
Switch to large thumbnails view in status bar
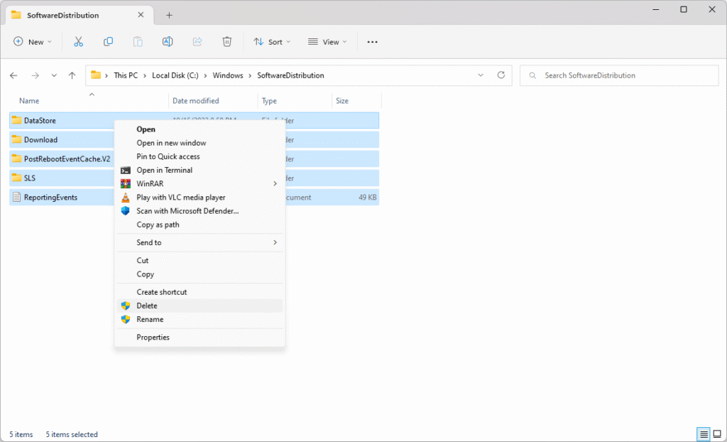717,434
